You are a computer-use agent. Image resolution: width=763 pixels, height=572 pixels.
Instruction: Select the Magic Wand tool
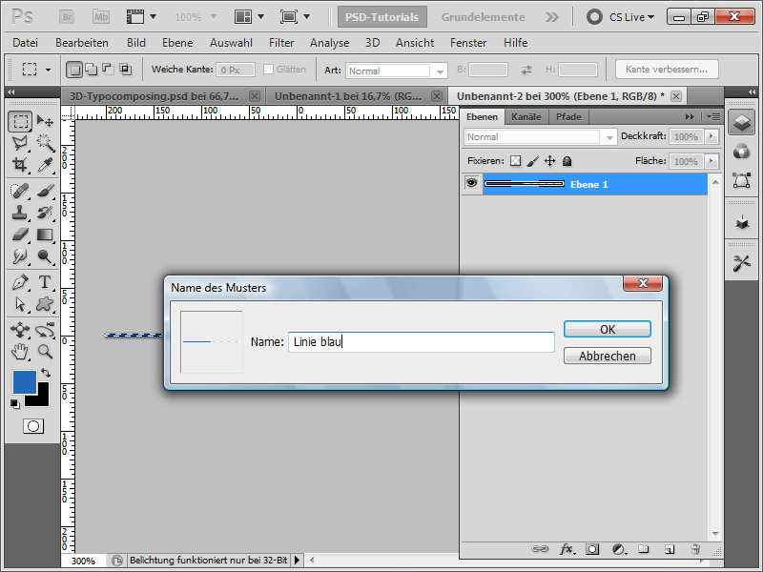(x=45, y=143)
